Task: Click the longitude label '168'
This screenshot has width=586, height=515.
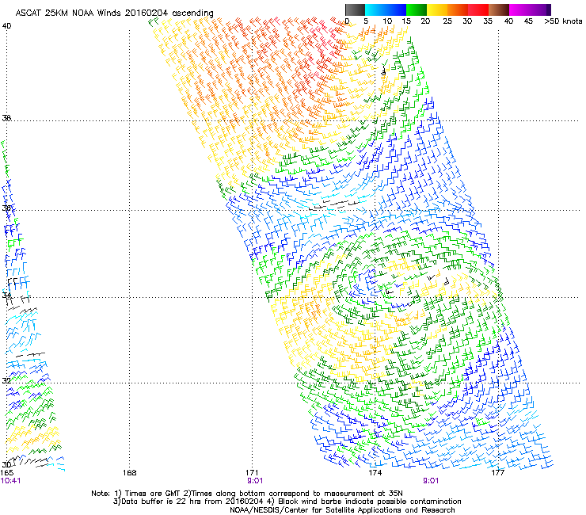Action: (129, 473)
